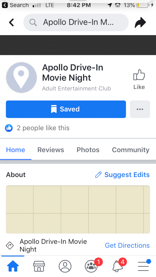Open the Groups icon with badge
This screenshot has width=156, height=277.
click(91, 266)
